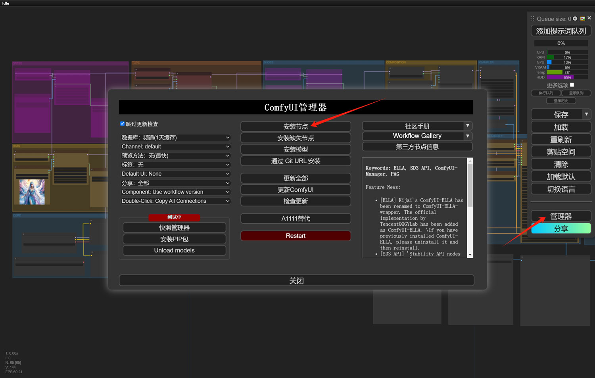Expand the Workflow Gallery arrow
Image resolution: width=595 pixels, height=378 pixels.
click(x=468, y=136)
